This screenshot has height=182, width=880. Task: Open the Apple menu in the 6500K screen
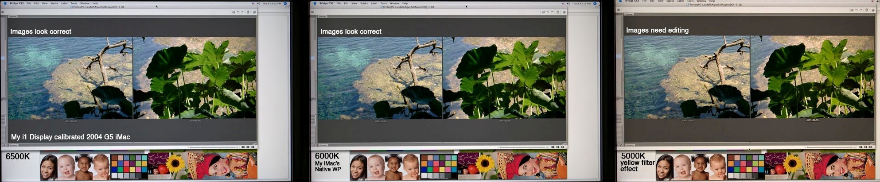pos(5,3)
